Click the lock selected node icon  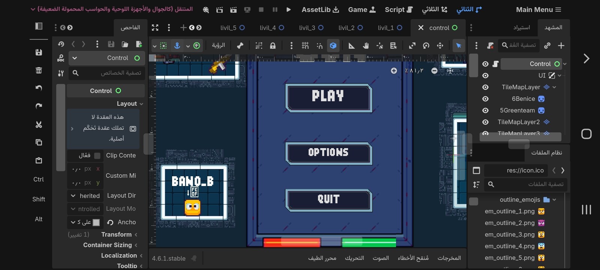click(273, 46)
